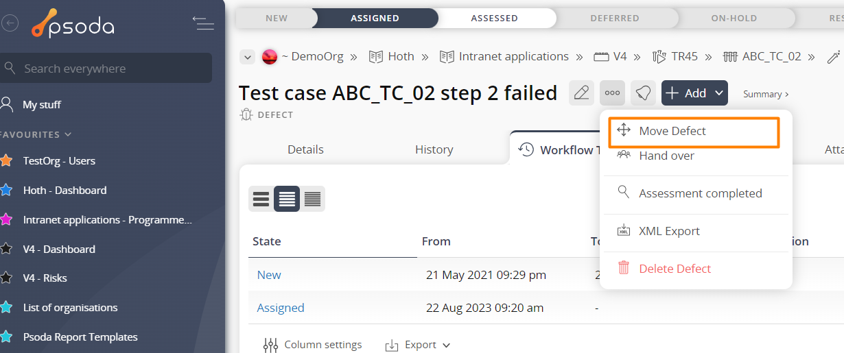Switch to the History tab

click(434, 149)
